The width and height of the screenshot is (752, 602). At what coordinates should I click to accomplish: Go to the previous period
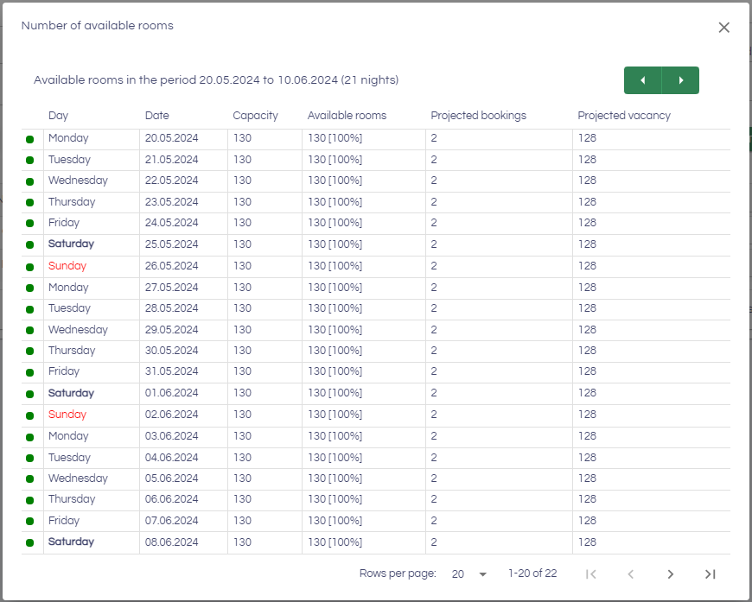[642, 80]
